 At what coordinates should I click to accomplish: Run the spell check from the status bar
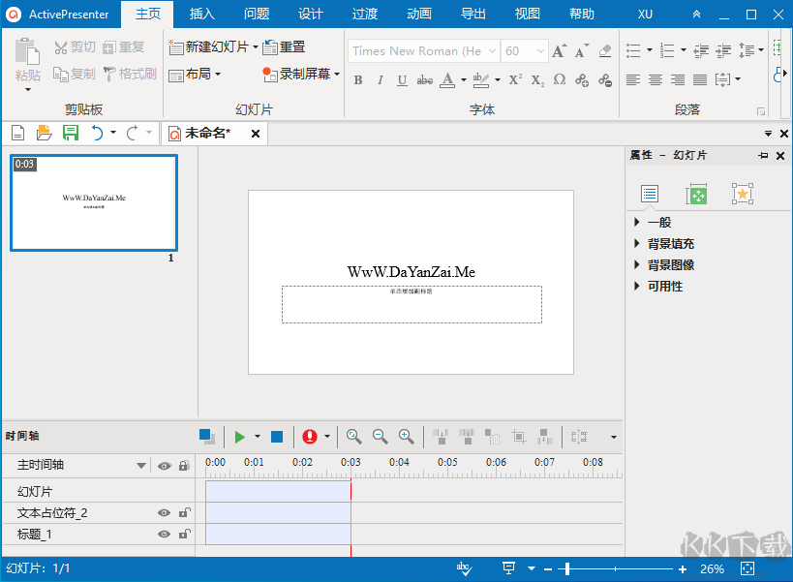pos(464,568)
